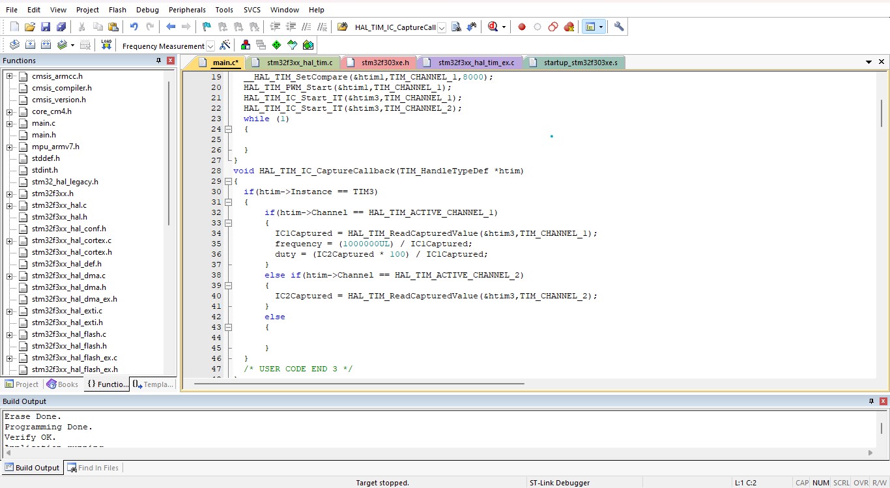Click the Find icon beside search box
The height and width of the screenshot is (488, 890).
point(456,27)
